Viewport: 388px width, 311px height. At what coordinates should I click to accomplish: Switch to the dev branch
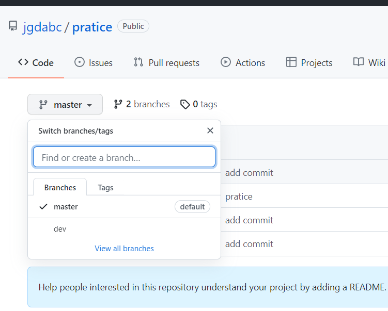pyautogui.click(x=124, y=229)
